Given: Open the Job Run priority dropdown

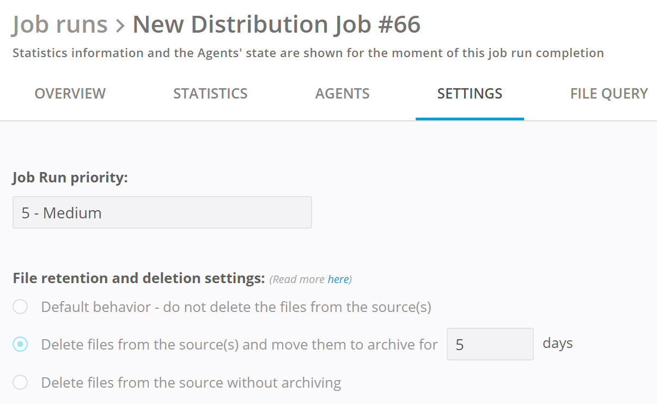Looking at the screenshot, I should coord(162,212).
